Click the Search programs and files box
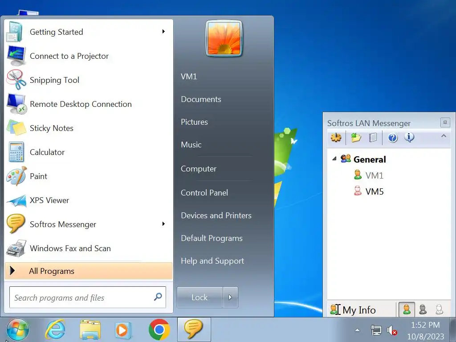456x342 pixels. (88, 297)
